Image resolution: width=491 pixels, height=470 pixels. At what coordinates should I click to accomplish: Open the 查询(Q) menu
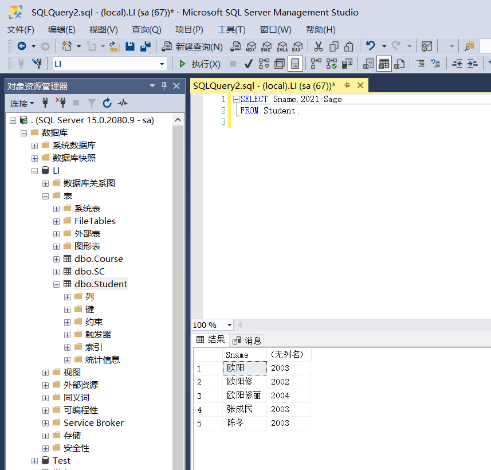pos(147,30)
